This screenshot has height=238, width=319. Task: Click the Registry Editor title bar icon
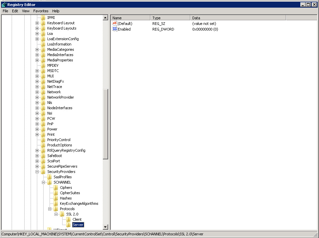point(4,4)
